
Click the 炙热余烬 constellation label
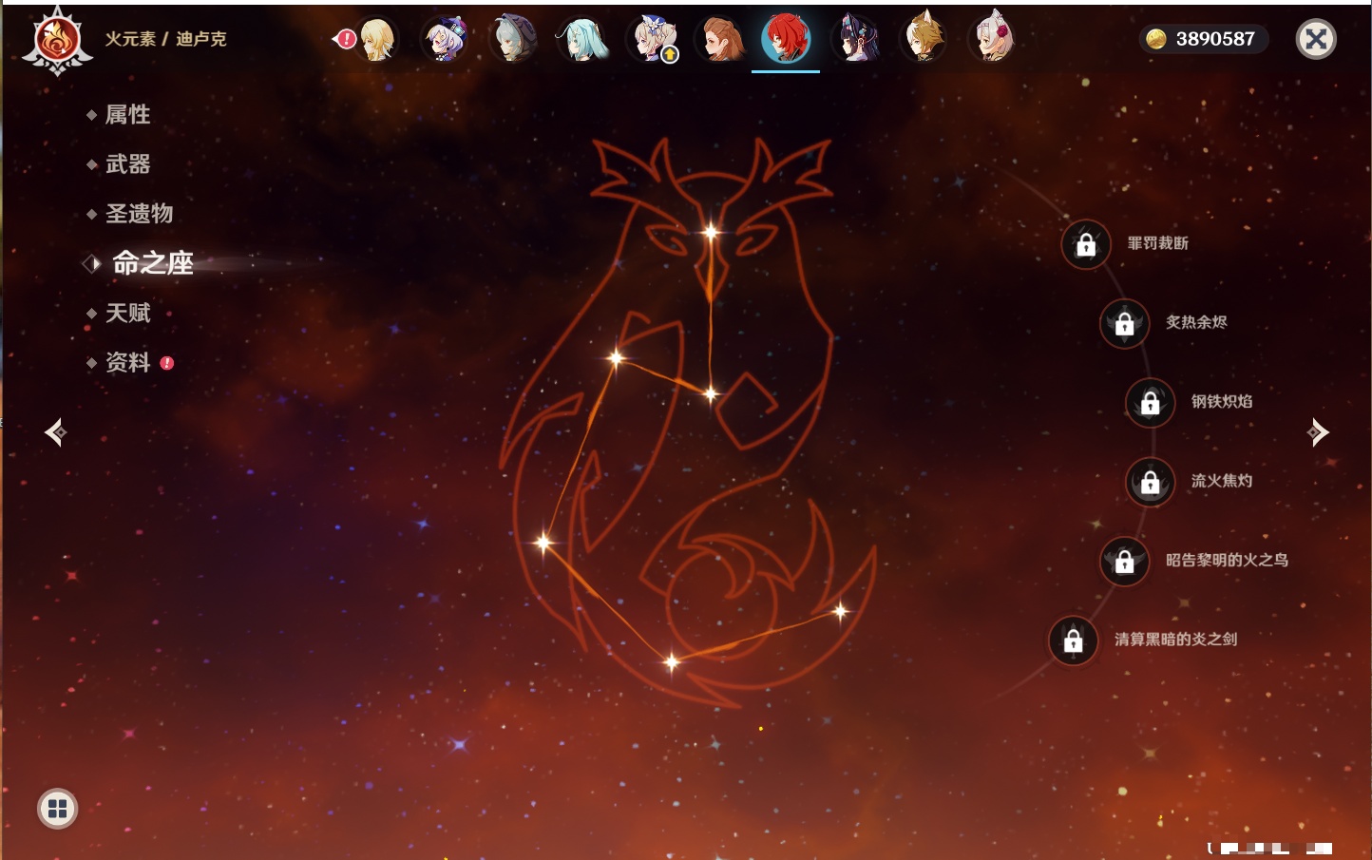[1196, 322]
